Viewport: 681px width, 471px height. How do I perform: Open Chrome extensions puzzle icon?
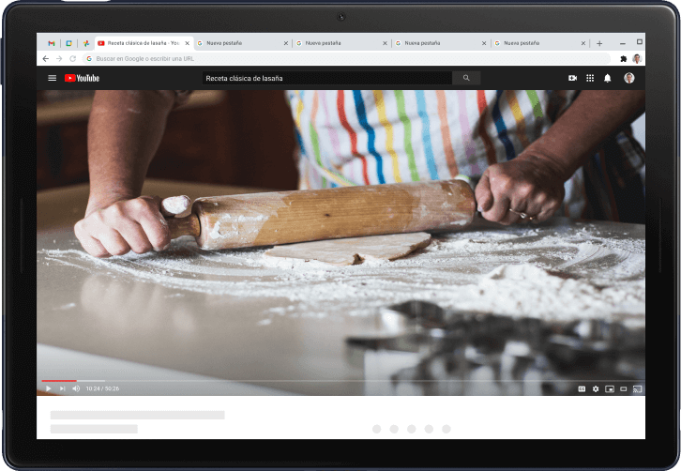(623, 58)
